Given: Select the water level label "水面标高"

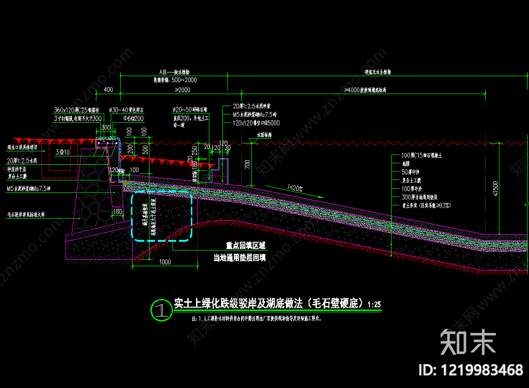Looking at the screenshot, I should coord(264,135).
